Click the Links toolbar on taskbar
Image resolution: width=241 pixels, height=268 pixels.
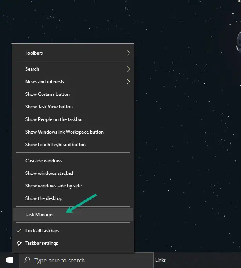coord(160,260)
